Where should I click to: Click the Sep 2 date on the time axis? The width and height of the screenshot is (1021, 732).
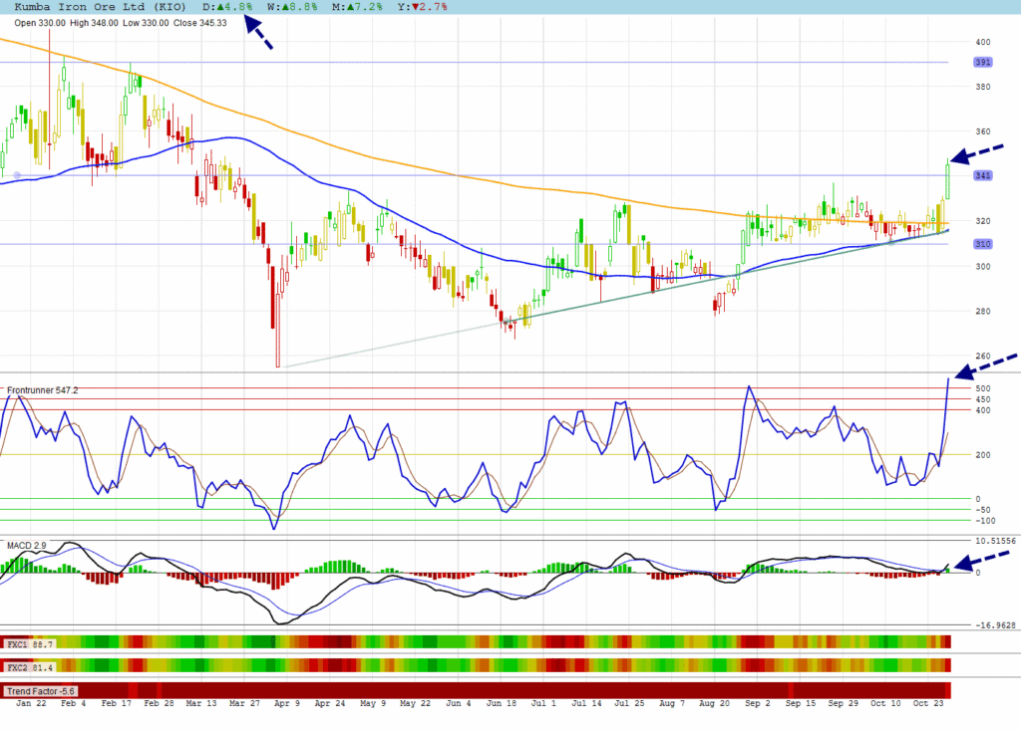point(757,704)
